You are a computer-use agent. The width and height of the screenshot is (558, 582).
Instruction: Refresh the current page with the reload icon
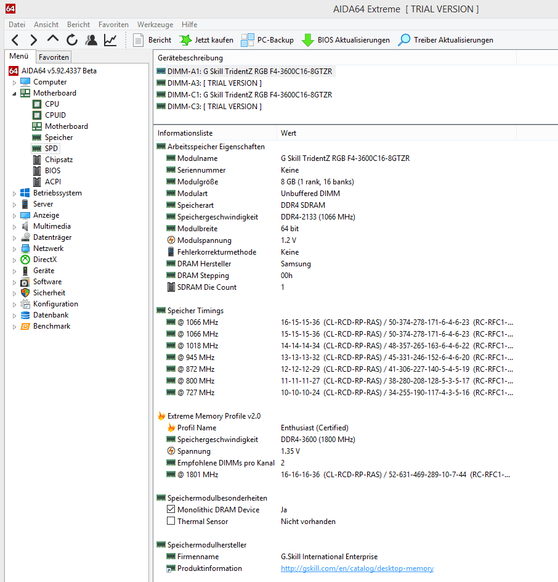click(x=72, y=39)
